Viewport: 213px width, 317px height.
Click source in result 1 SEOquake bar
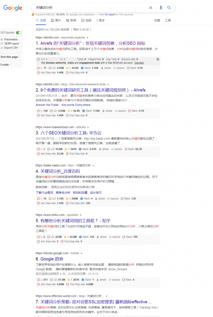coord(119,68)
